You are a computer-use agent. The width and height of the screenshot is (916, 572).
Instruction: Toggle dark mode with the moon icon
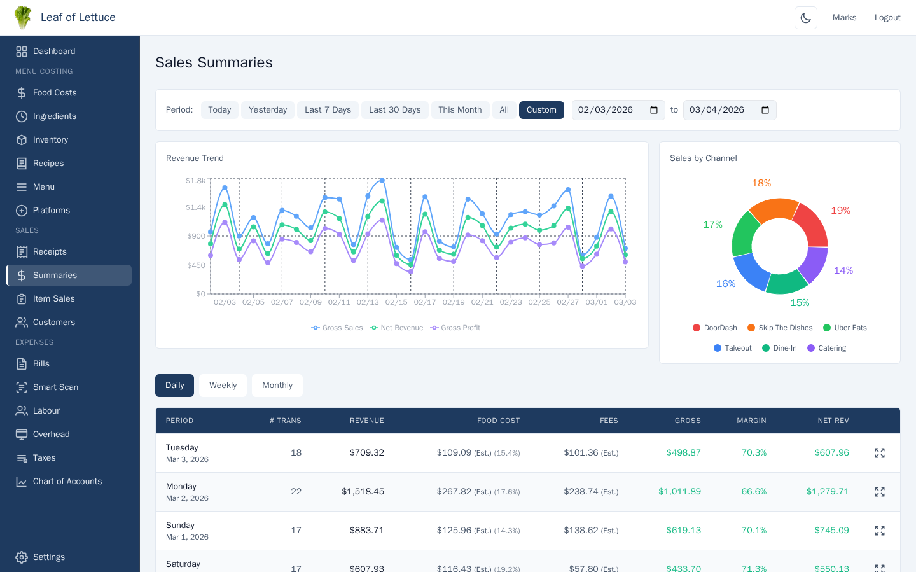[805, 18]
